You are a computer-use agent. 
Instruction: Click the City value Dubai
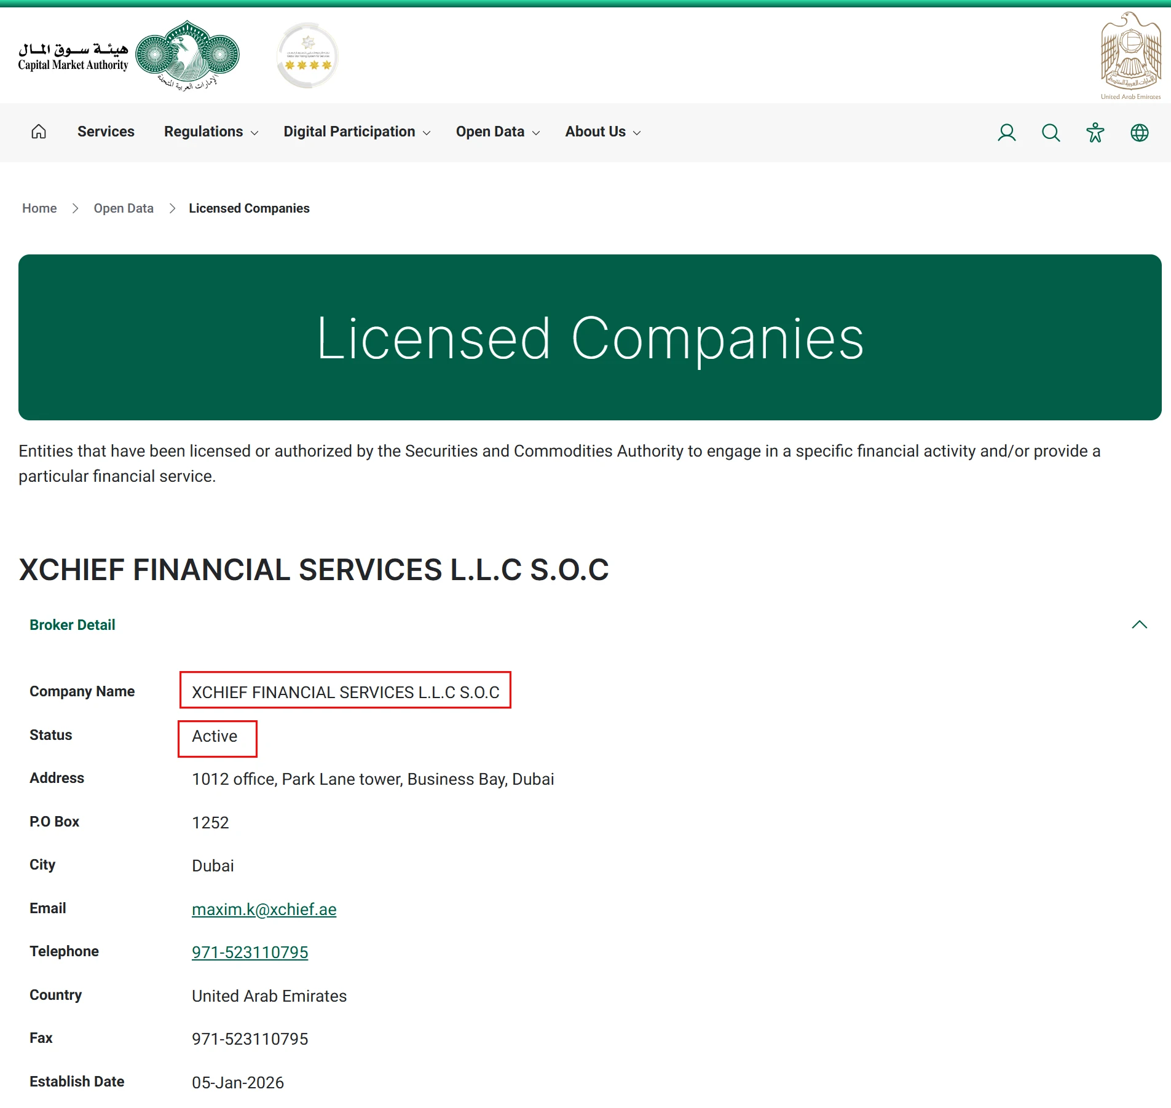tap(213, 866)
